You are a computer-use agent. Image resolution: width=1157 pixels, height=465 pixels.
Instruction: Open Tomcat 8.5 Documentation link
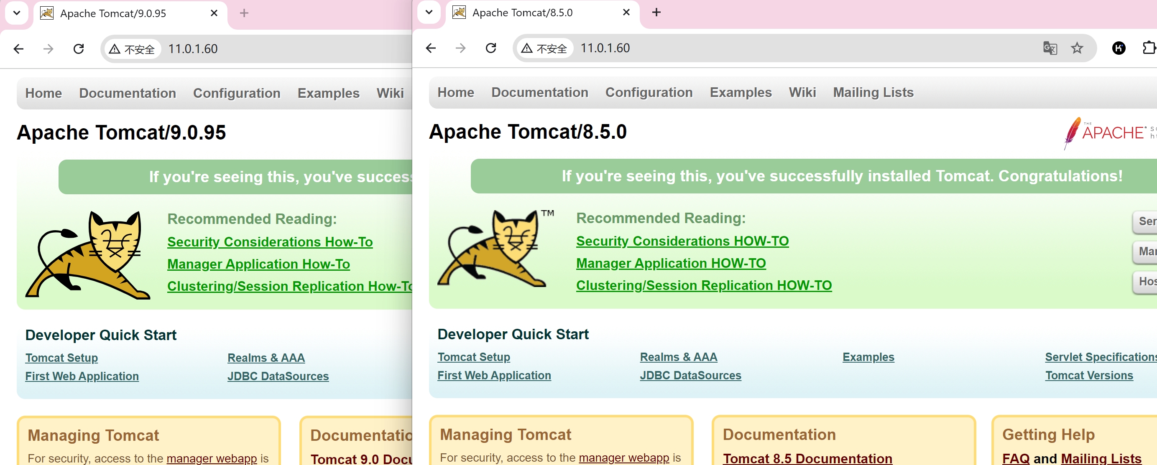click(x=807, y=458)
